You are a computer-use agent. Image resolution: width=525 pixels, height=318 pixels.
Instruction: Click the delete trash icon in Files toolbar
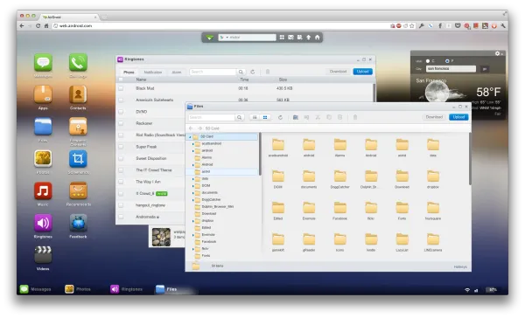(355, 117)
